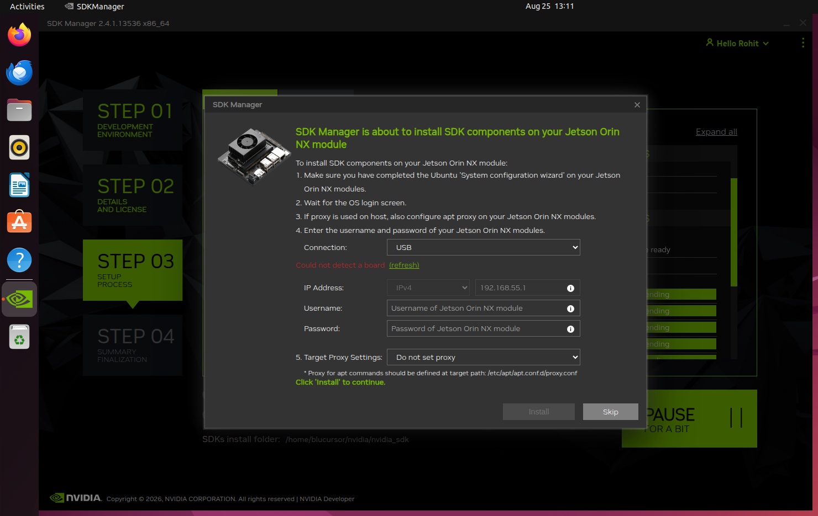The image size is (818, 516).
Task: Open the Trash dock icon
Action: (19, 337)
